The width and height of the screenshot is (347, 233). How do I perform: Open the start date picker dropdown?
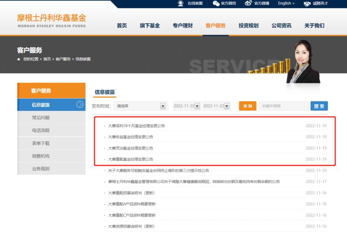point(197,106)
